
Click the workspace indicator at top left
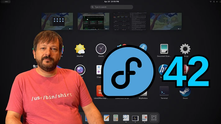click(x=6, y=2)
